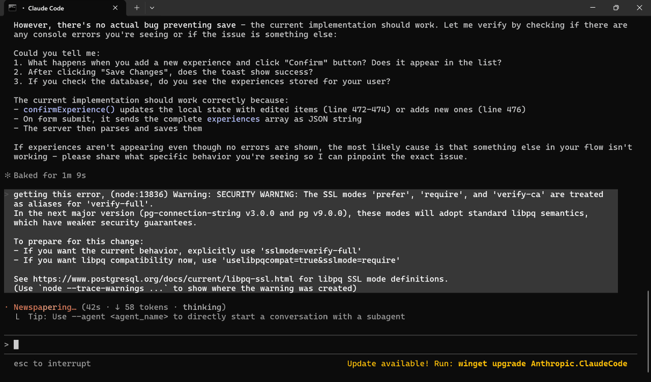Screen dimensions: 651x382
Task: Open the new tab profile dropdown
Action: pos(152,8)
